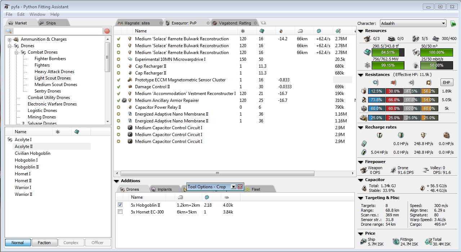The height and width of the screenshot is (252, 461).
Task: Click the CPU usage bar showing 84.51%
Action: [x=389, y=52]
